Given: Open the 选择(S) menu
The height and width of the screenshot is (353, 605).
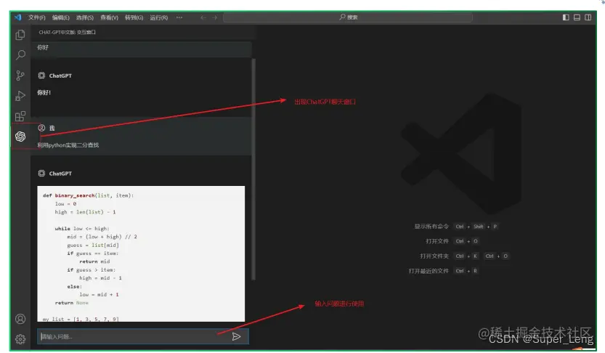Looking at the screenshot, I should click(x=84, y=17).
